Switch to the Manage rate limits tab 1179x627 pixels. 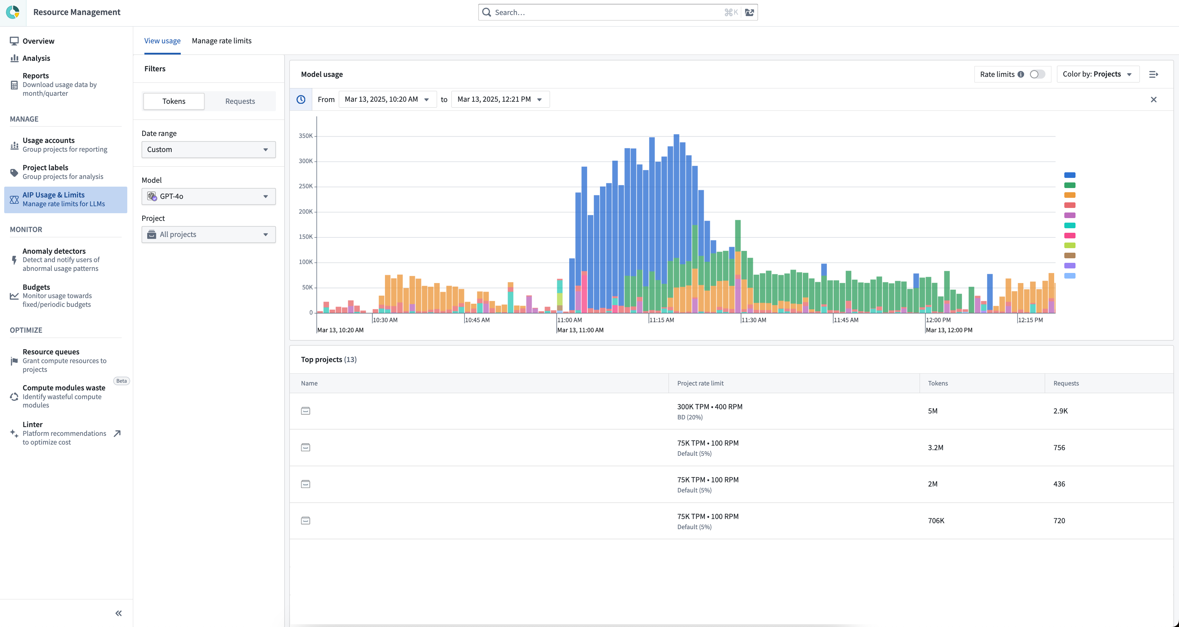pos(222,41)
